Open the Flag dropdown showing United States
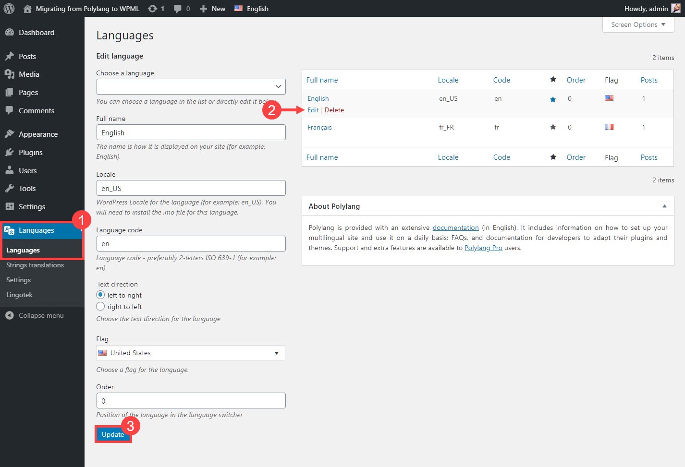 tap(191, 353)
